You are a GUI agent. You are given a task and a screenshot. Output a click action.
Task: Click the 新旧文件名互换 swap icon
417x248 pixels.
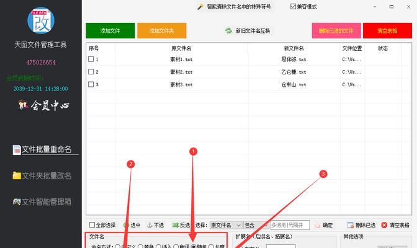coord(228,30)
